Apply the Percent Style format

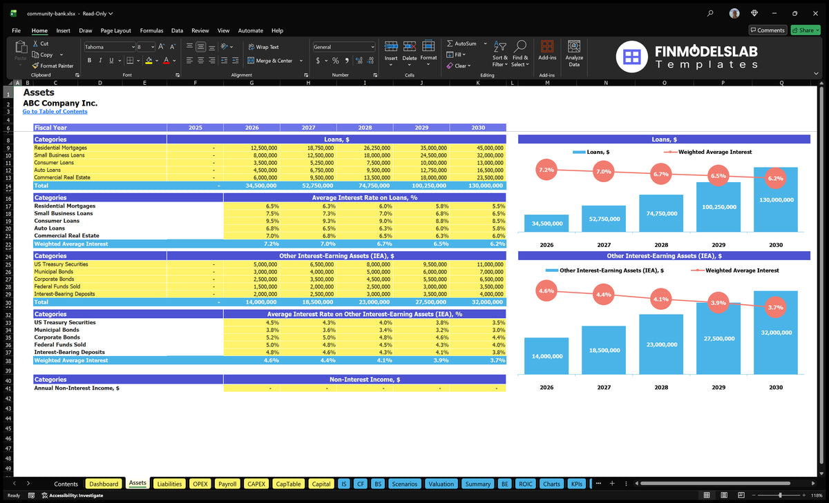(x=335, y=61)
